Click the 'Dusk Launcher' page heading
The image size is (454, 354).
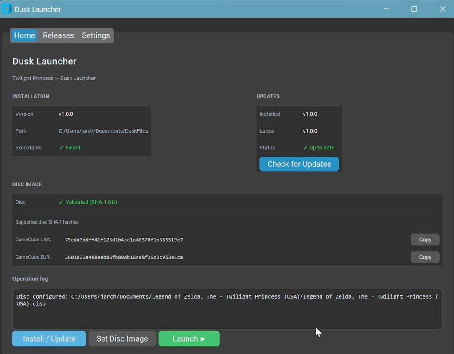coord(44,61)
